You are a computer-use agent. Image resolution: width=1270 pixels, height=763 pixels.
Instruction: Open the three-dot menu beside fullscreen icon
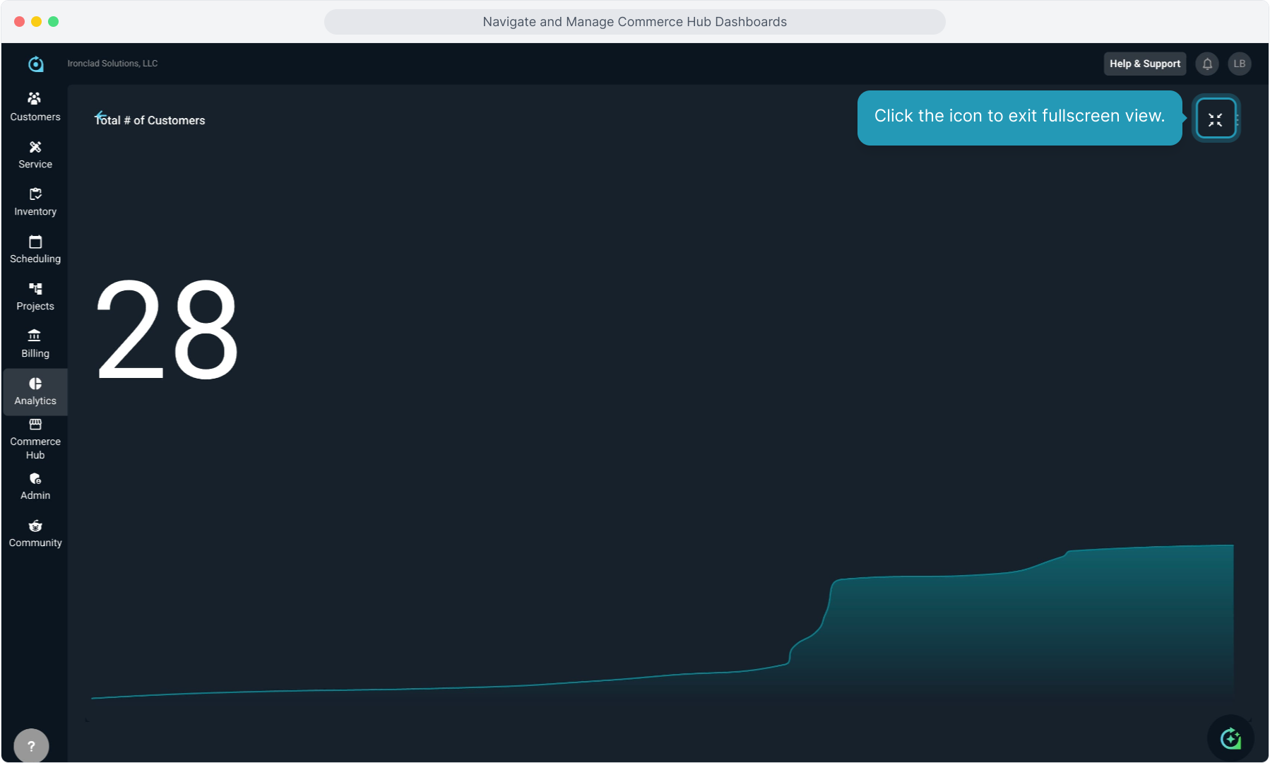click(x=1238, y=119)
